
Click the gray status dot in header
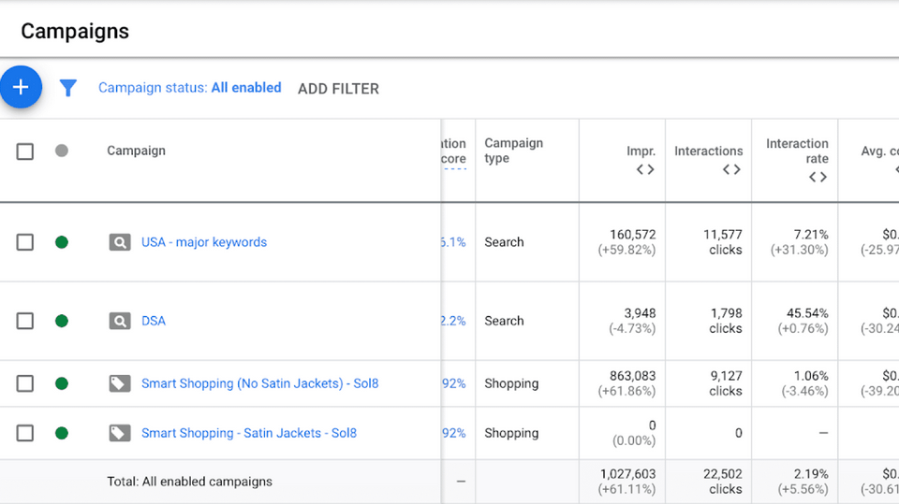[x=62, y=151]
